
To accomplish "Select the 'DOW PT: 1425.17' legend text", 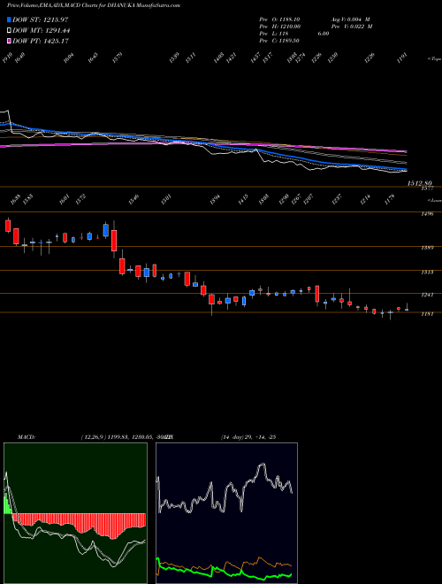I will click(41, 41).
